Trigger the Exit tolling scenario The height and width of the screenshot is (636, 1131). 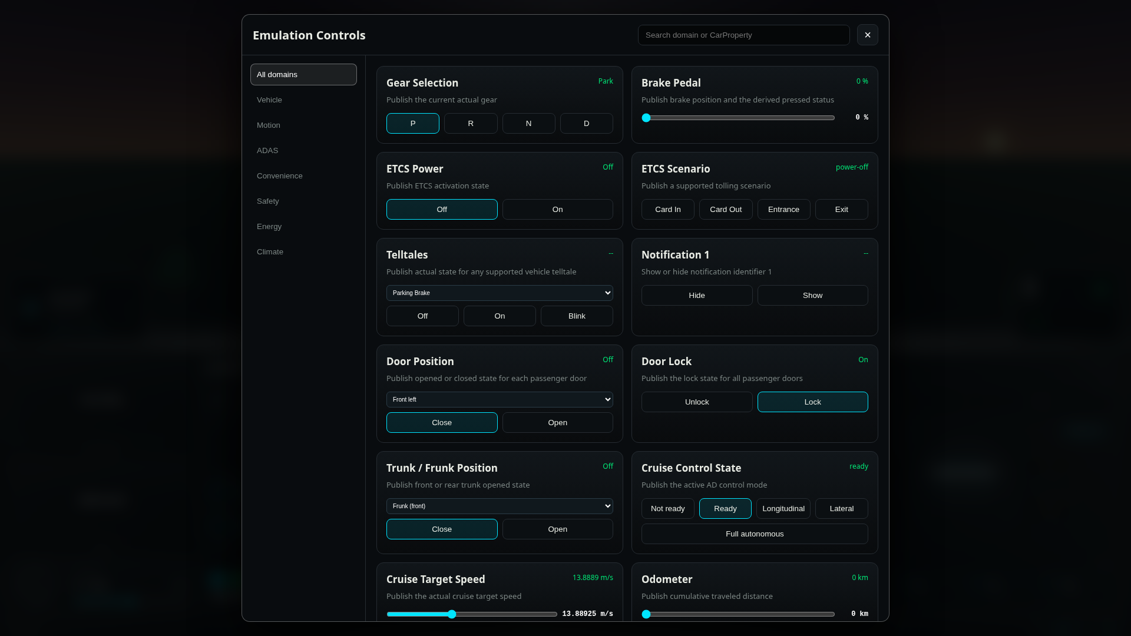pos(841,209)
